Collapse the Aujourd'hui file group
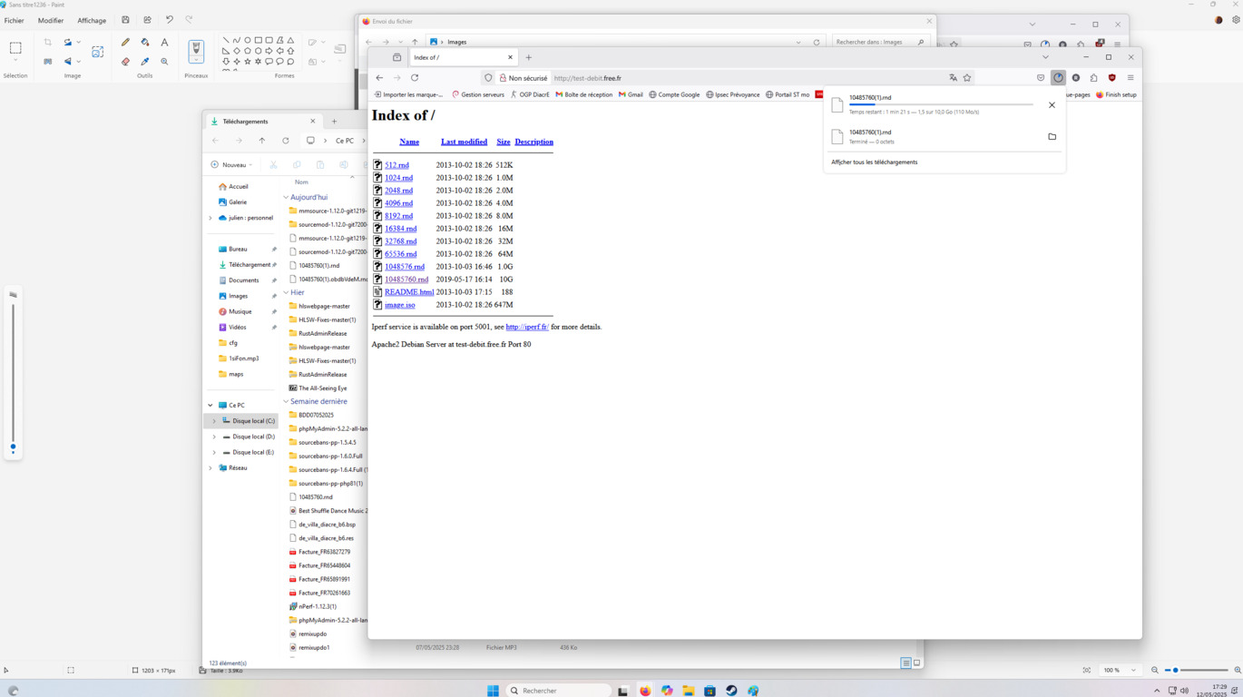The width and height of the screenshot is (1243, 697). click(x=286, y=197)
